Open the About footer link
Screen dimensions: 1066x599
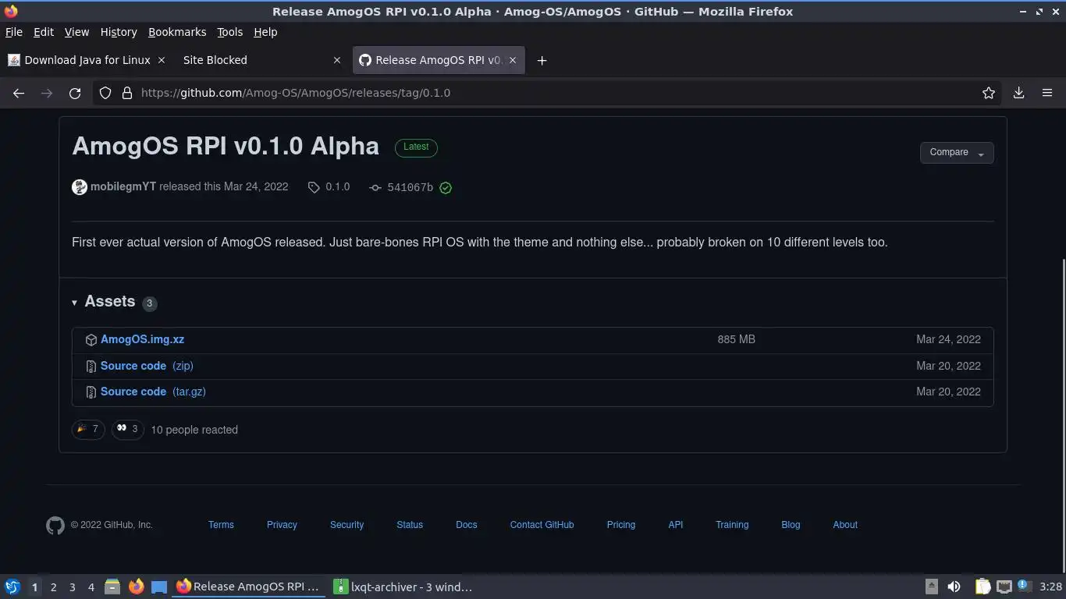pyautogui.click(x=845, y=525)
